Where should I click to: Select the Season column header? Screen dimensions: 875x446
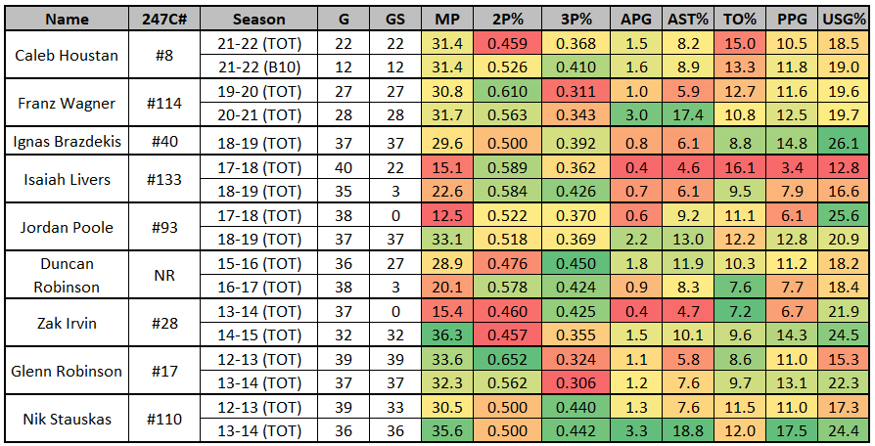pyautogui.click(x=259, y=20)
